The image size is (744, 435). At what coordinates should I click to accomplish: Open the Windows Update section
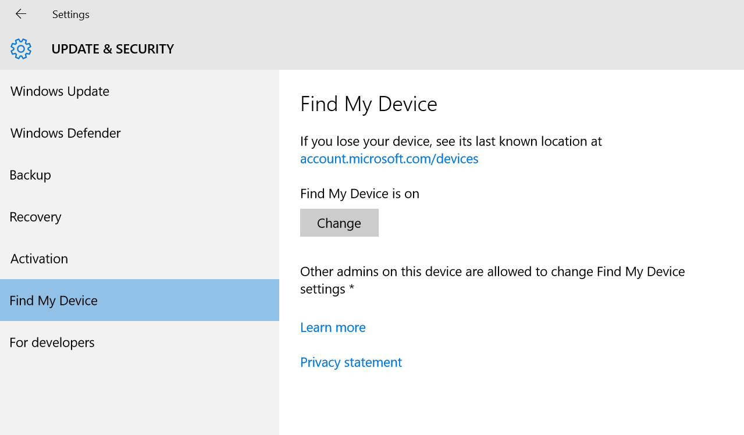click(x=140, y=91)
